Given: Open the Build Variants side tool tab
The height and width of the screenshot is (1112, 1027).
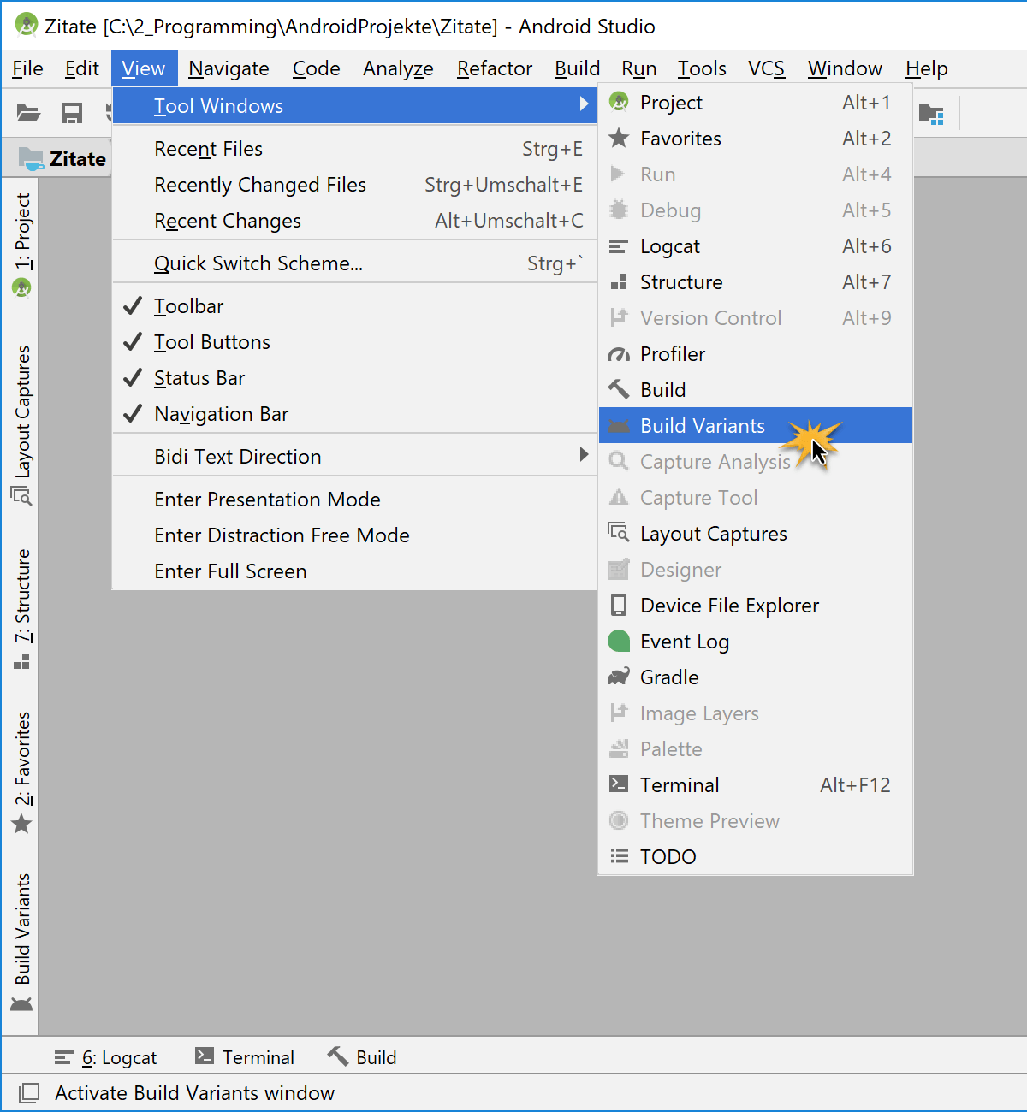Looking at the screenshot, I should (x=22, y=941).
